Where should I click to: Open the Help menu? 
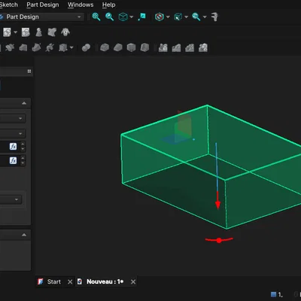coord(108,5)
